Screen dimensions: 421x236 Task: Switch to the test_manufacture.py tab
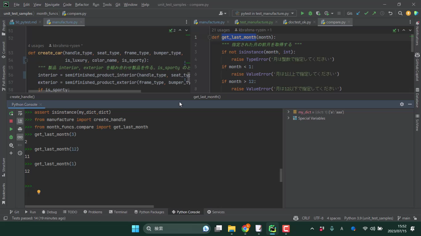point(256,22)
